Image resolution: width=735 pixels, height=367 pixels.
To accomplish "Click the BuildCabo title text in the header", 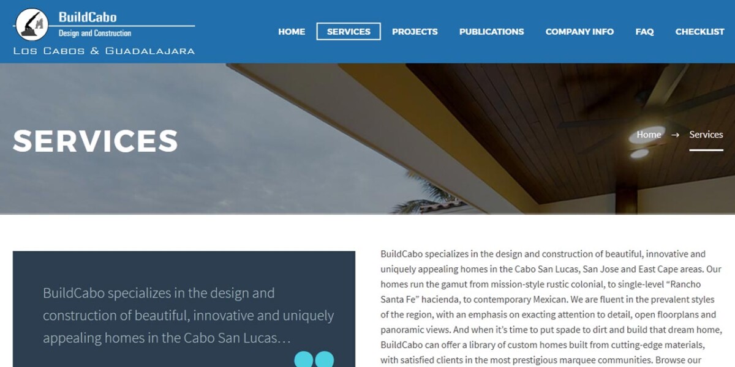I will [x=88, y=17].
